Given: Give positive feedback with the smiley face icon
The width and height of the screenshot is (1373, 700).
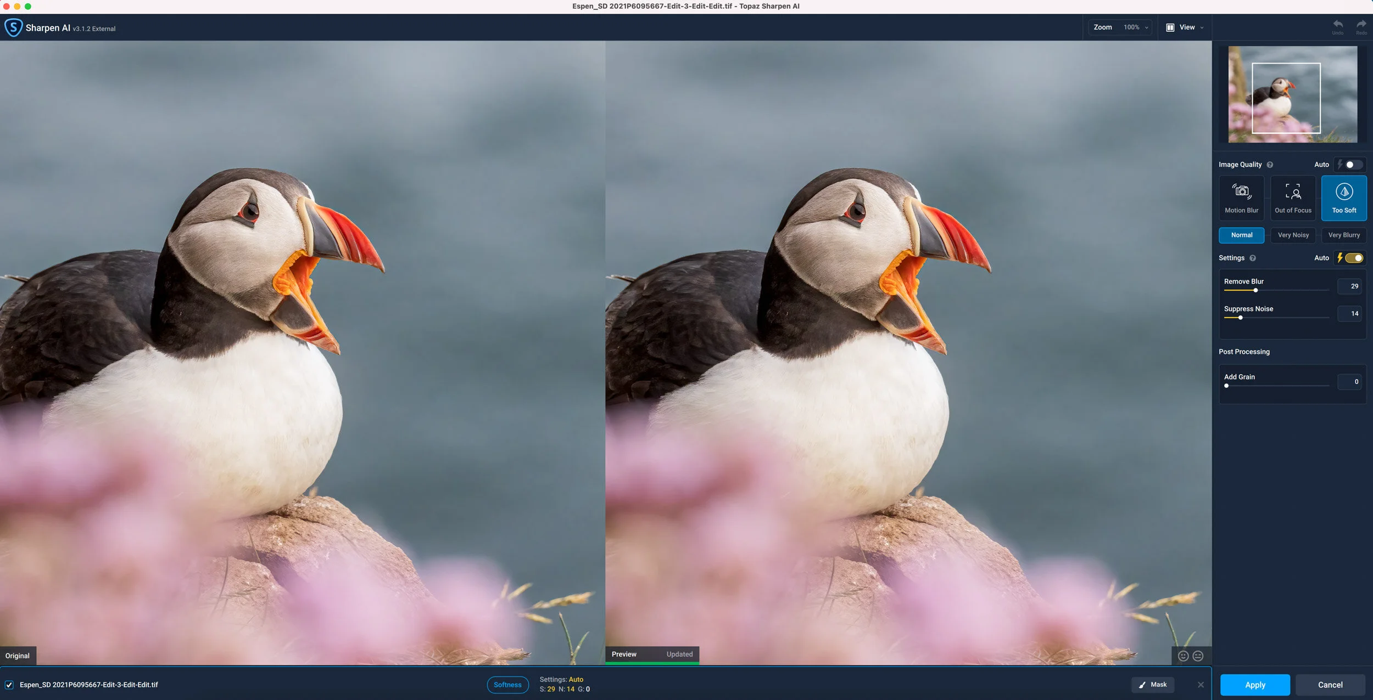Looking at the screenshot, I should click(x=1184, y=656).
